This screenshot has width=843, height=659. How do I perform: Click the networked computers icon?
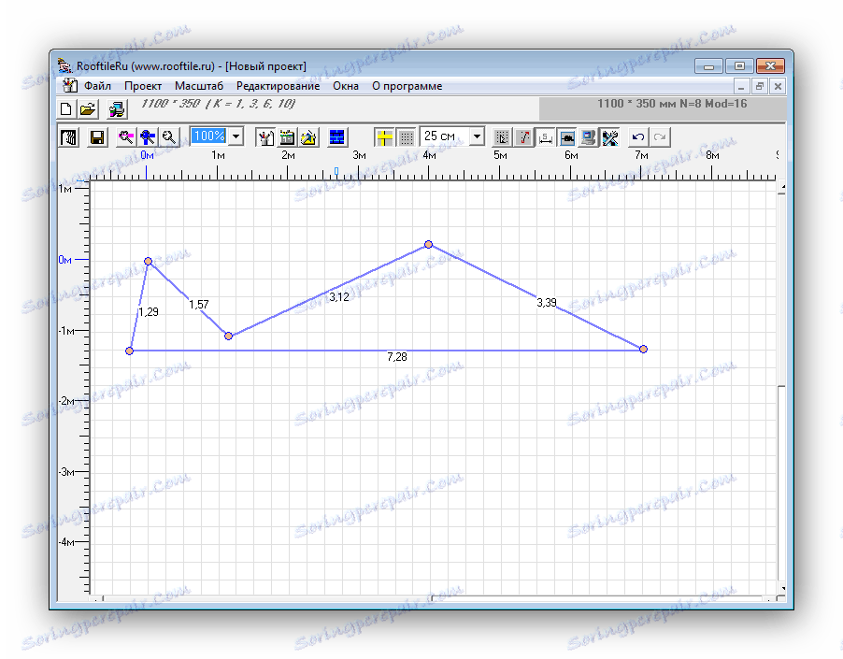117,109
